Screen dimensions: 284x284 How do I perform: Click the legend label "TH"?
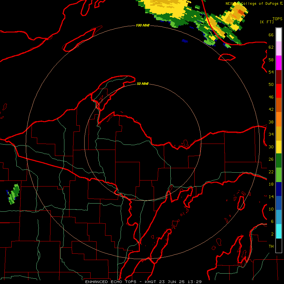(x=271, y=246)
